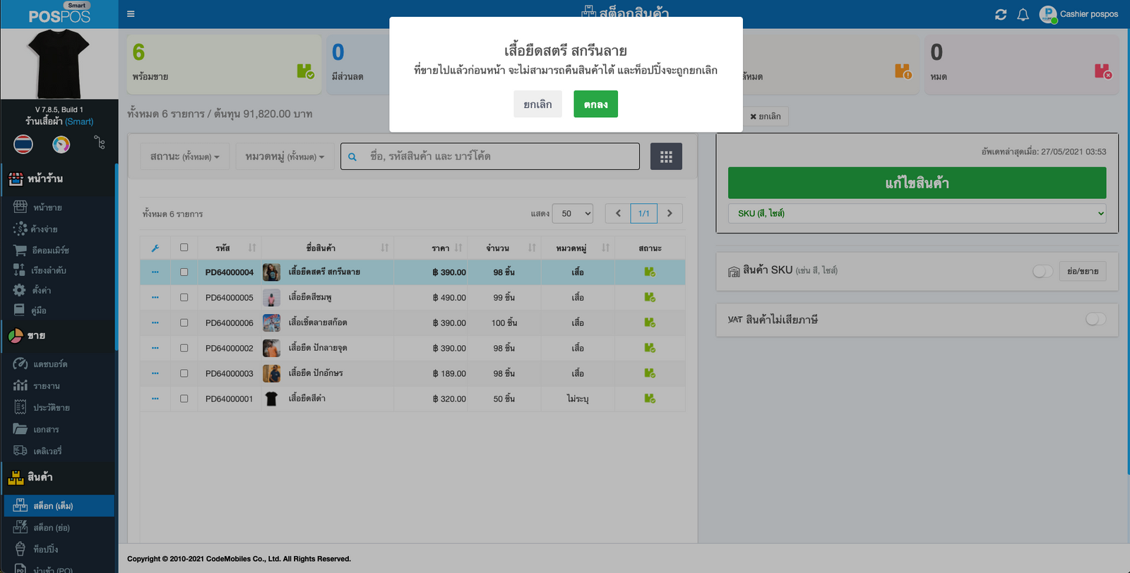Open three-dot menu for PD64000005 row
1130x573 pixels.
(155, 298)
